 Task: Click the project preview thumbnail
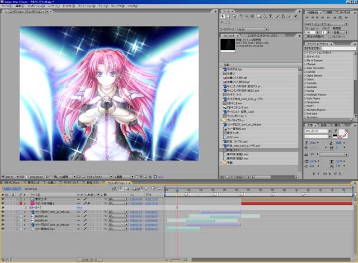coord(228,45)
